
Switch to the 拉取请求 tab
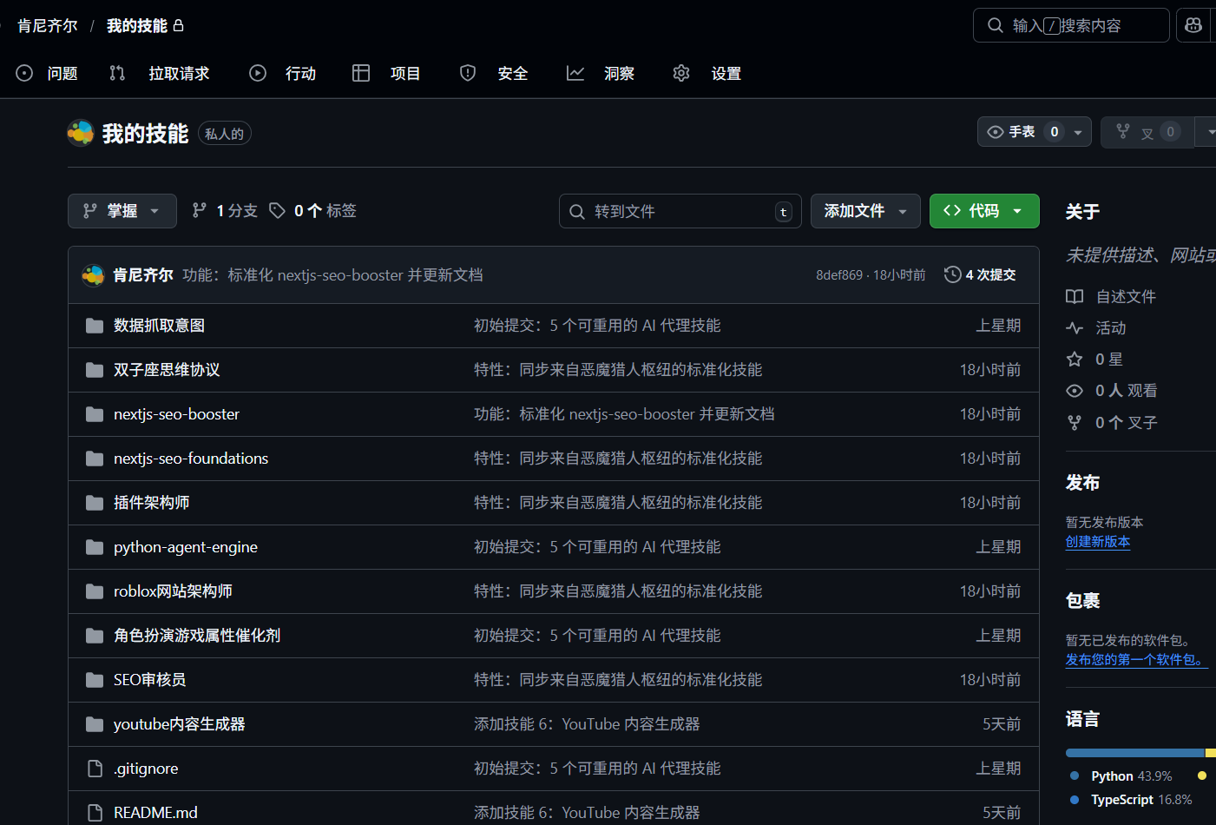[x=160, y=74]
